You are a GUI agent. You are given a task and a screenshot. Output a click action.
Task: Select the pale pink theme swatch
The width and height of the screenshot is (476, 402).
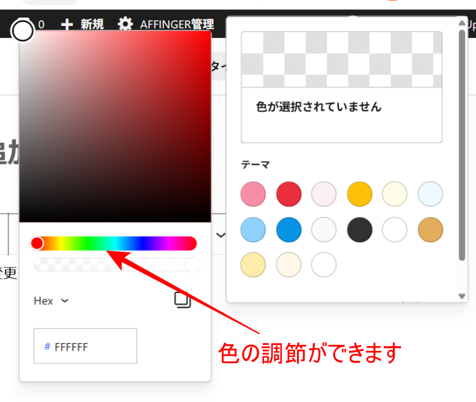pos(324,194)
